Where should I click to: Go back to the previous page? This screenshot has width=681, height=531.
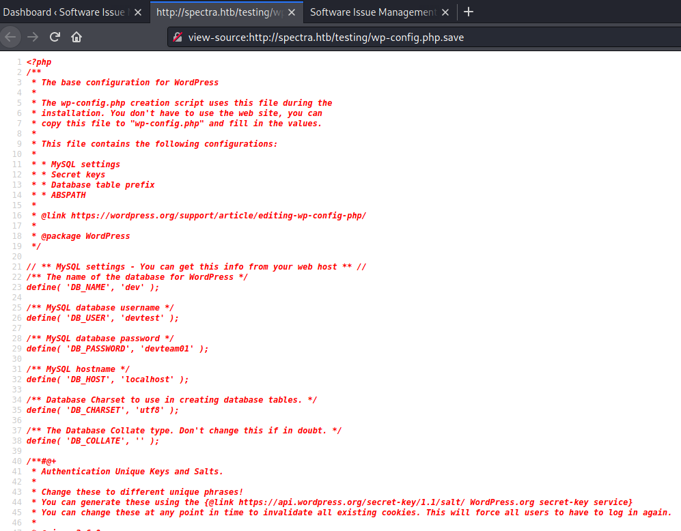click(x=10, y=37)
